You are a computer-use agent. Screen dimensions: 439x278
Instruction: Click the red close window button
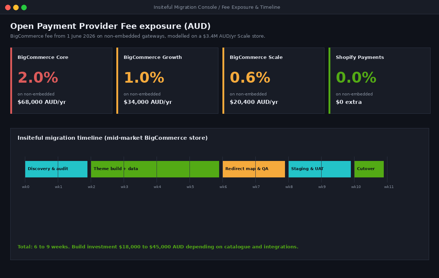click(x=8, y=7)
